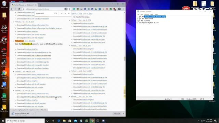Open Microsoft Edge from the taskbar

(59, 121)
